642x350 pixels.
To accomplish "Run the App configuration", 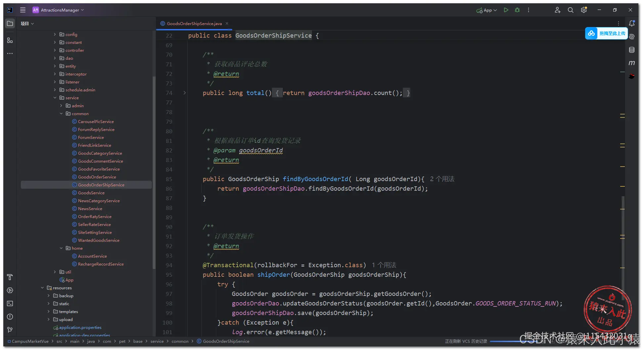I will (506, 10).
